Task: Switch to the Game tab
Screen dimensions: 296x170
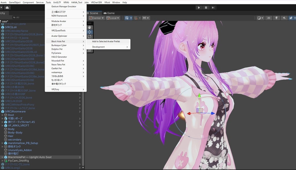Action: tap(109, 13)
